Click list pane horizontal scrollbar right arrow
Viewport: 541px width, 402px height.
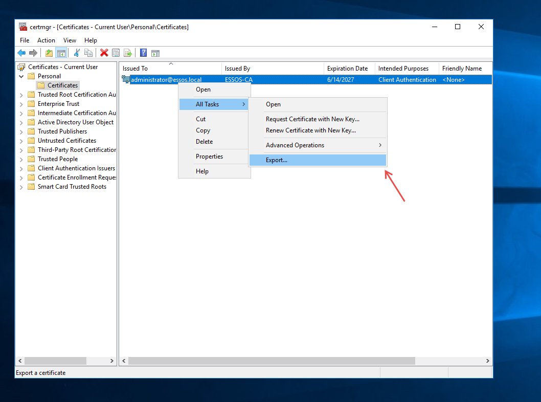click(x=487, y=361)
